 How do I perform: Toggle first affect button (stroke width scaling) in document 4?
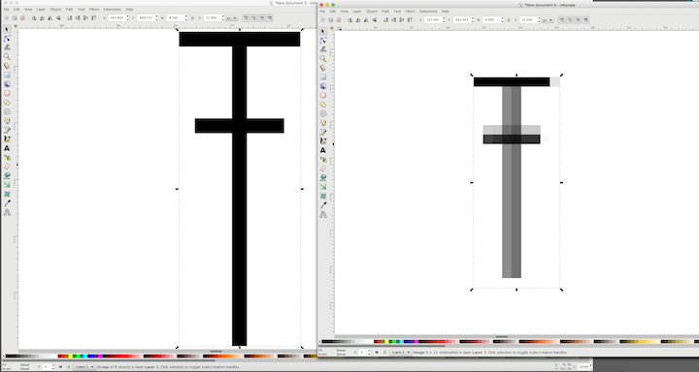pos(561,19)
